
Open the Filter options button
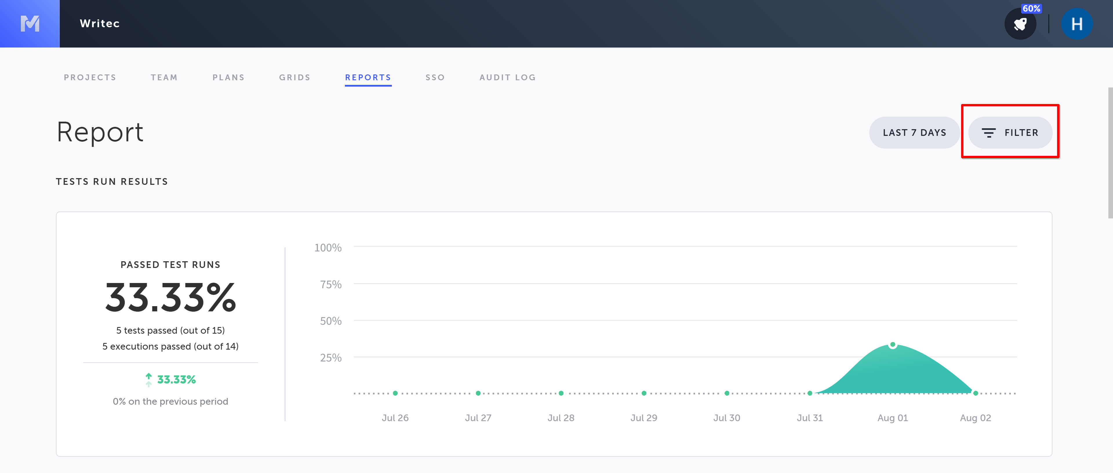click(1010, 133)
